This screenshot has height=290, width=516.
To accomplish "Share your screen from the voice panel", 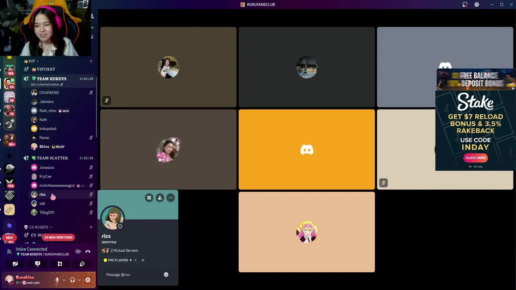I will pyautogui.click(x=37, y=264).
